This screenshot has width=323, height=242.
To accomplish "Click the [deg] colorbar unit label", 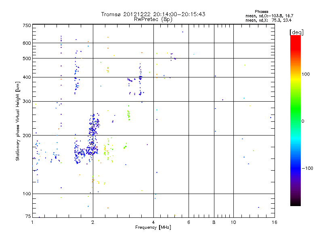I will [296, 32].
